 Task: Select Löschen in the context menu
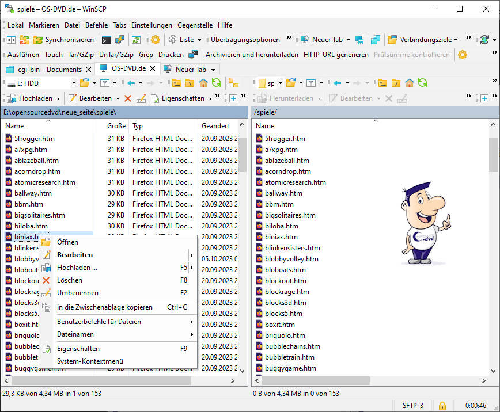[x=70, y=280]
